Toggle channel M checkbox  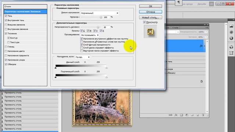click(88, 31)
